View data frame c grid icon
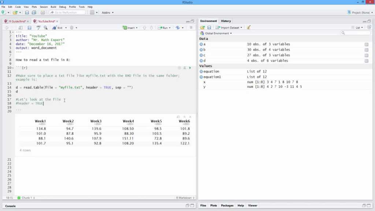This screenshot has height=211, width=375. click(366, 56)
